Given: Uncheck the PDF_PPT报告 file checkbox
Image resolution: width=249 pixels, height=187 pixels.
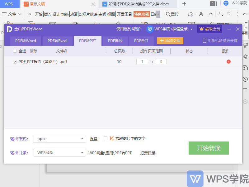Looking at the screenshot, I should (x=15, y=61).
